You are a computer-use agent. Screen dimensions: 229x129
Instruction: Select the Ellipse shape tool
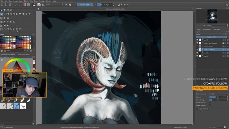[x=11, y=14]
